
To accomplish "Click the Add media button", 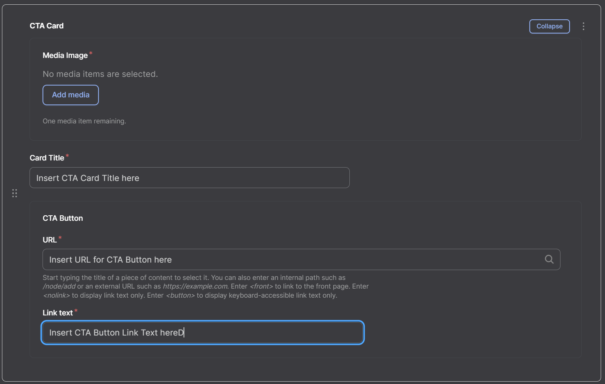I will click(x=71, y=95).
